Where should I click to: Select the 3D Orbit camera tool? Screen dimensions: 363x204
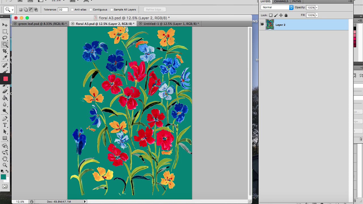(x=5, y=152)
